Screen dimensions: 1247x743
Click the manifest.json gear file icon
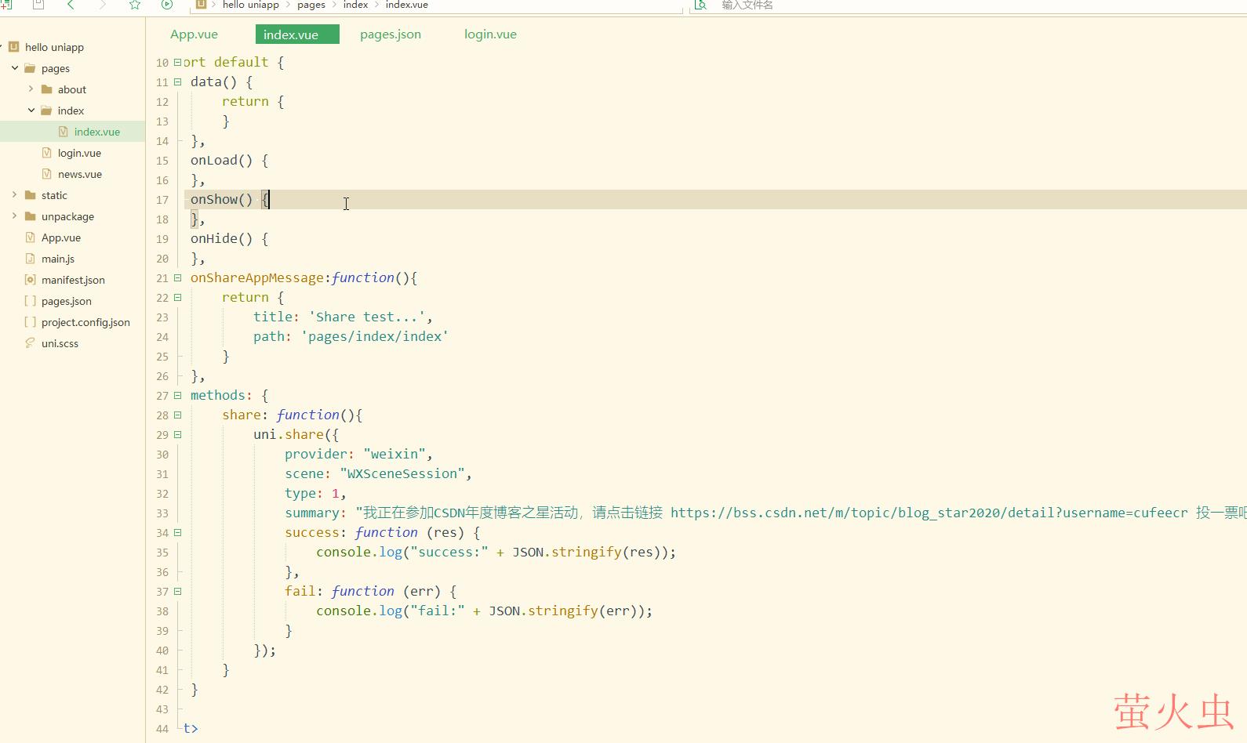click(30, 280)
